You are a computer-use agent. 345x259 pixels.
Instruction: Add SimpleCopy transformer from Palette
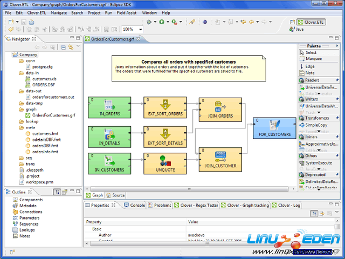pyautogui.click(x=317, y=124)
